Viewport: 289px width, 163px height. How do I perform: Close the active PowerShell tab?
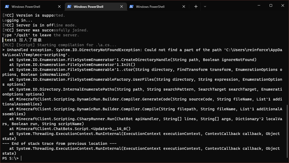[x=121, y=6]
